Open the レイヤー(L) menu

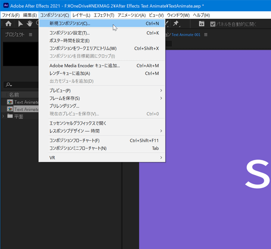click(81, 15)
